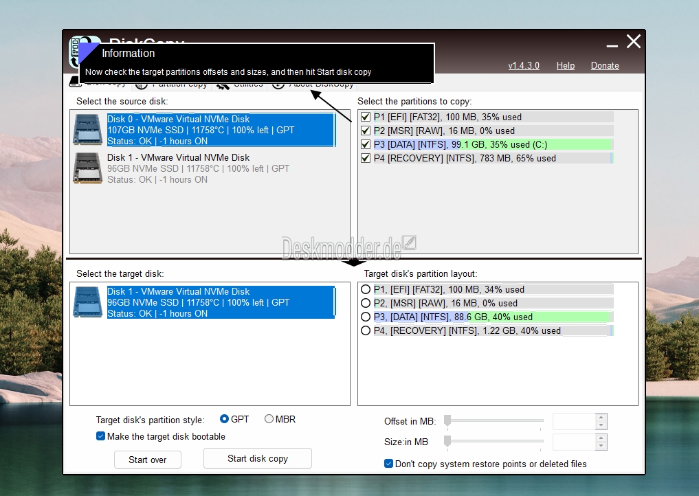Decrease Size in MB with down arrow
The height and width of the screenshot is (496, 699).
pos(601,446)
